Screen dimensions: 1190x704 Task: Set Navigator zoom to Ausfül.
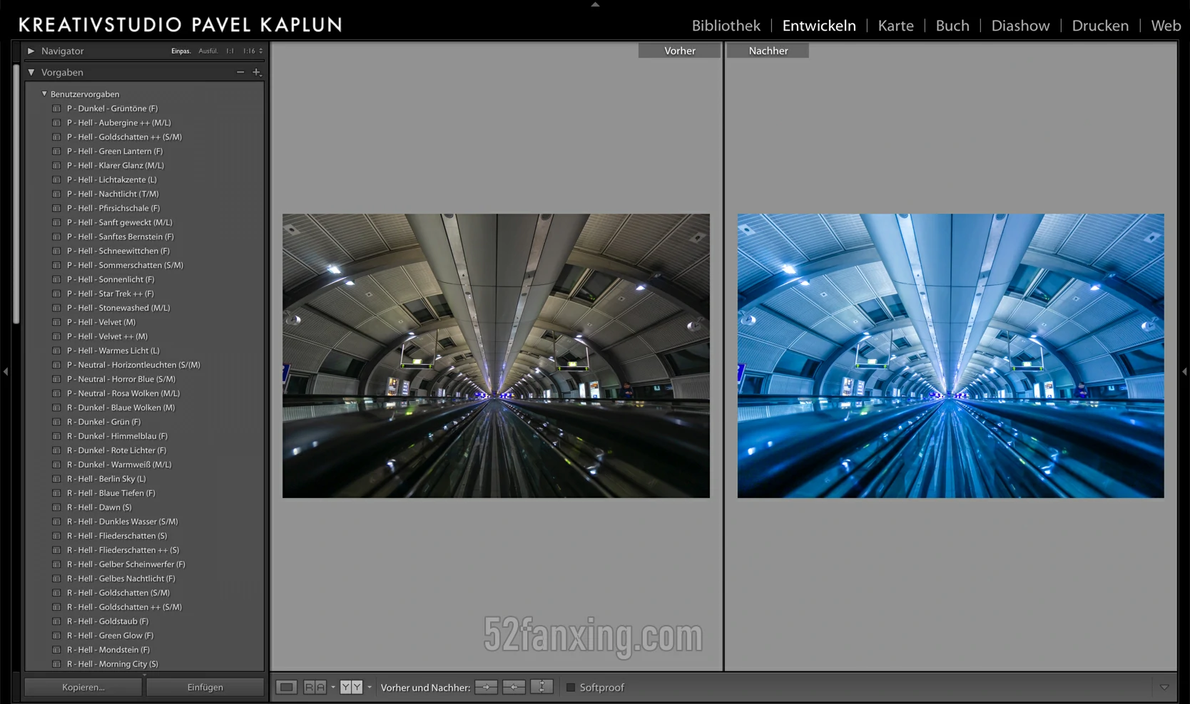208,51
